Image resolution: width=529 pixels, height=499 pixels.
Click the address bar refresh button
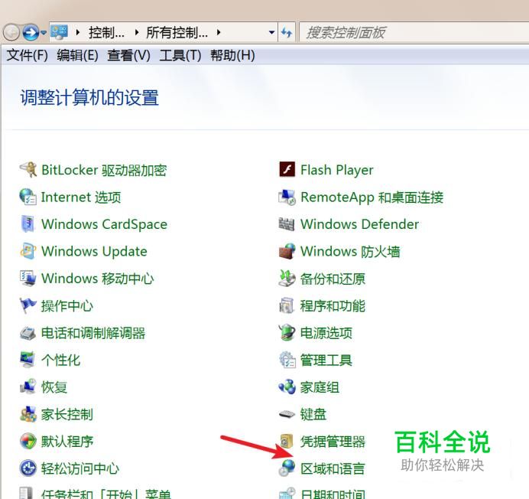(287, 32)
